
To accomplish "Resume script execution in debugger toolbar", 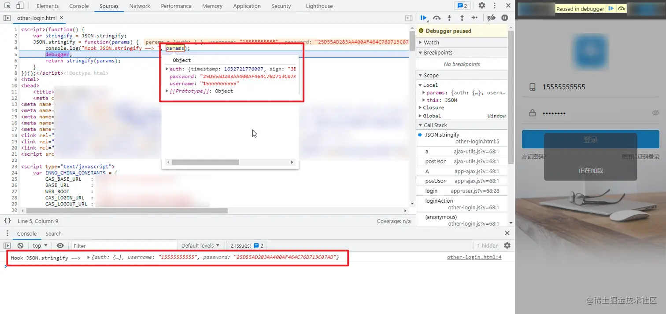I will pyautogui.click(x=424, y=18).
